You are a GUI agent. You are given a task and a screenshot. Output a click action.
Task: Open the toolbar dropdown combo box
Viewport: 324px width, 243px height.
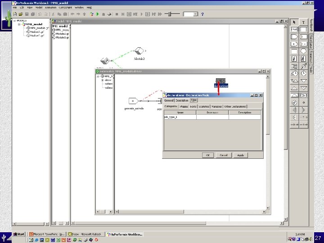point(191,14)
